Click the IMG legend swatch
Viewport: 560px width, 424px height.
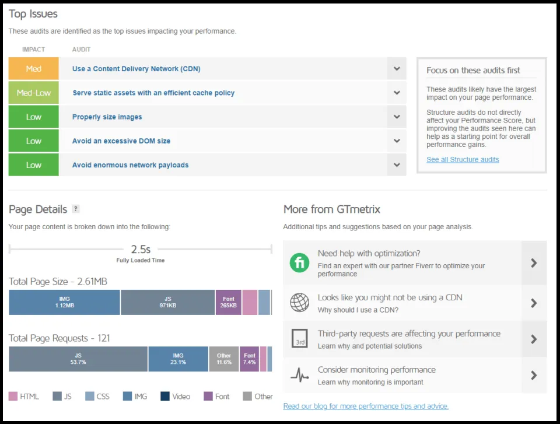[127, 396]
